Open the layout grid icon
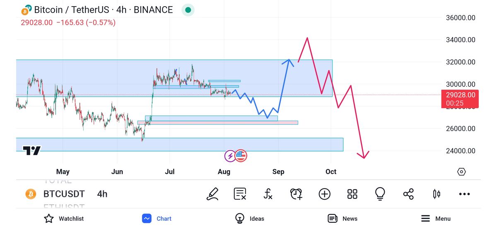 pyautogui.click(x=352, y=194)
